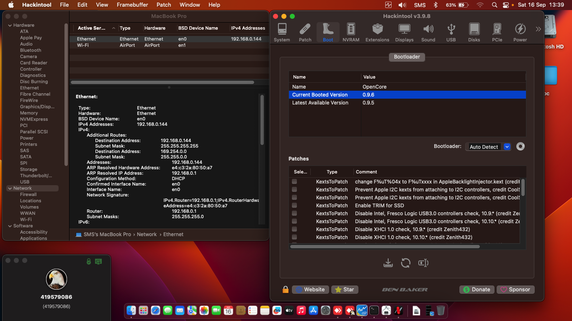
Task: Select the Bootloader tab button
Action: coord(407,57)
